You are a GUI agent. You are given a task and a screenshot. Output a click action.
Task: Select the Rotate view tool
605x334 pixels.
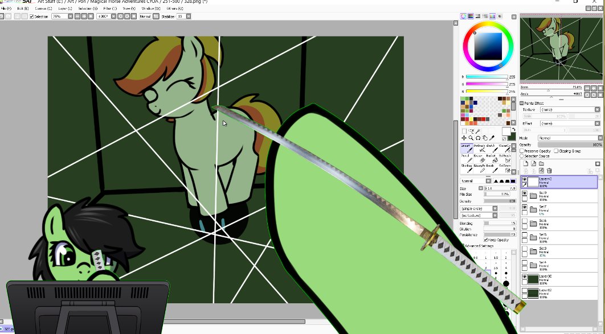tap(478, 138)
